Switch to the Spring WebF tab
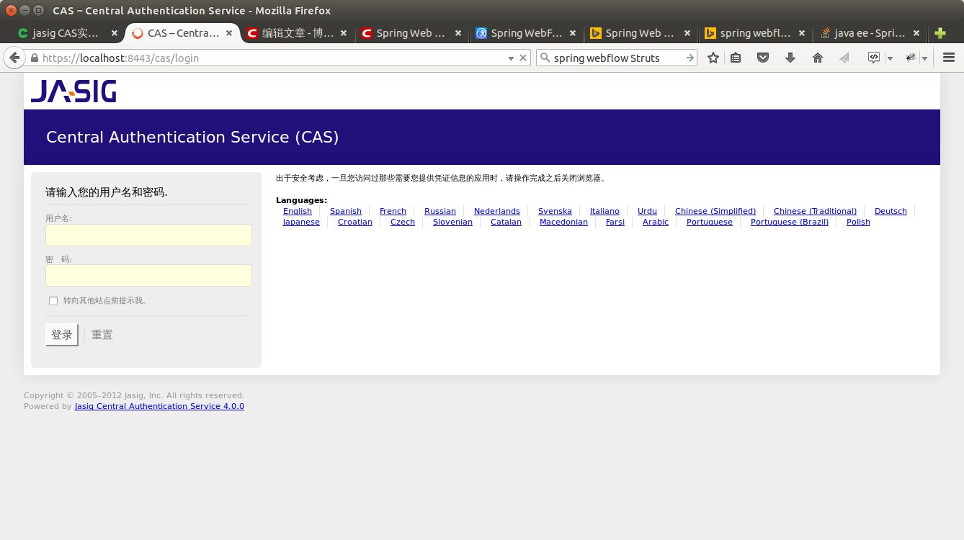The height and width of the screenshot is (540, 964). click(x=526, y=33)
